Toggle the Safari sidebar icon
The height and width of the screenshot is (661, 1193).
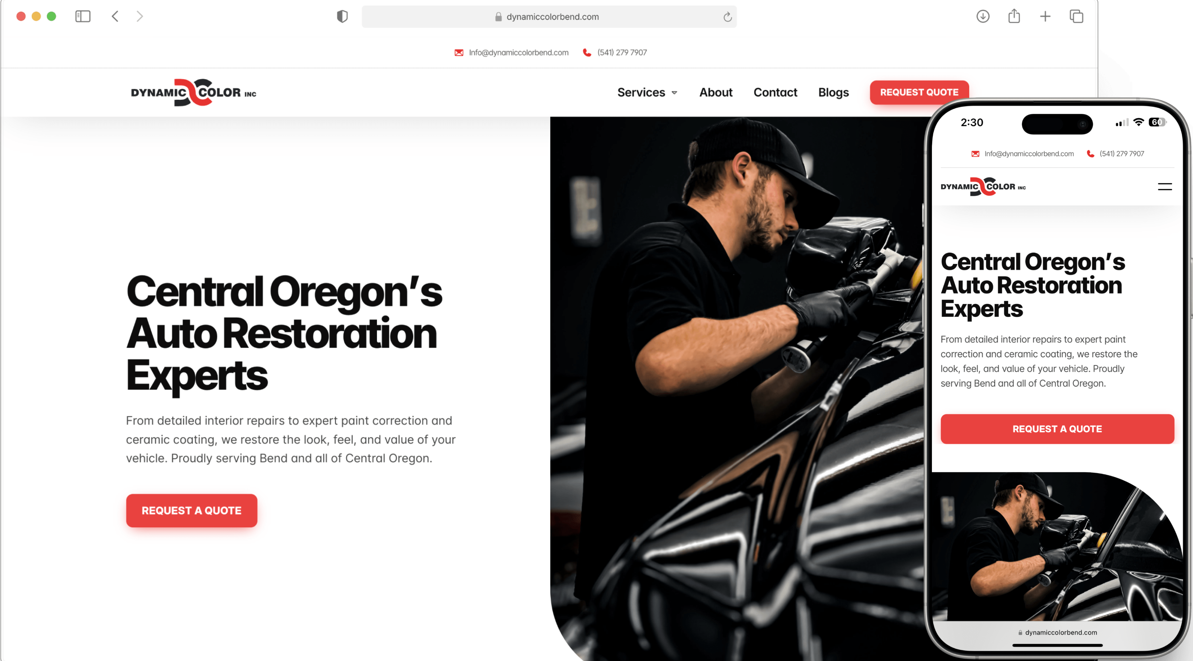[83, 17]
